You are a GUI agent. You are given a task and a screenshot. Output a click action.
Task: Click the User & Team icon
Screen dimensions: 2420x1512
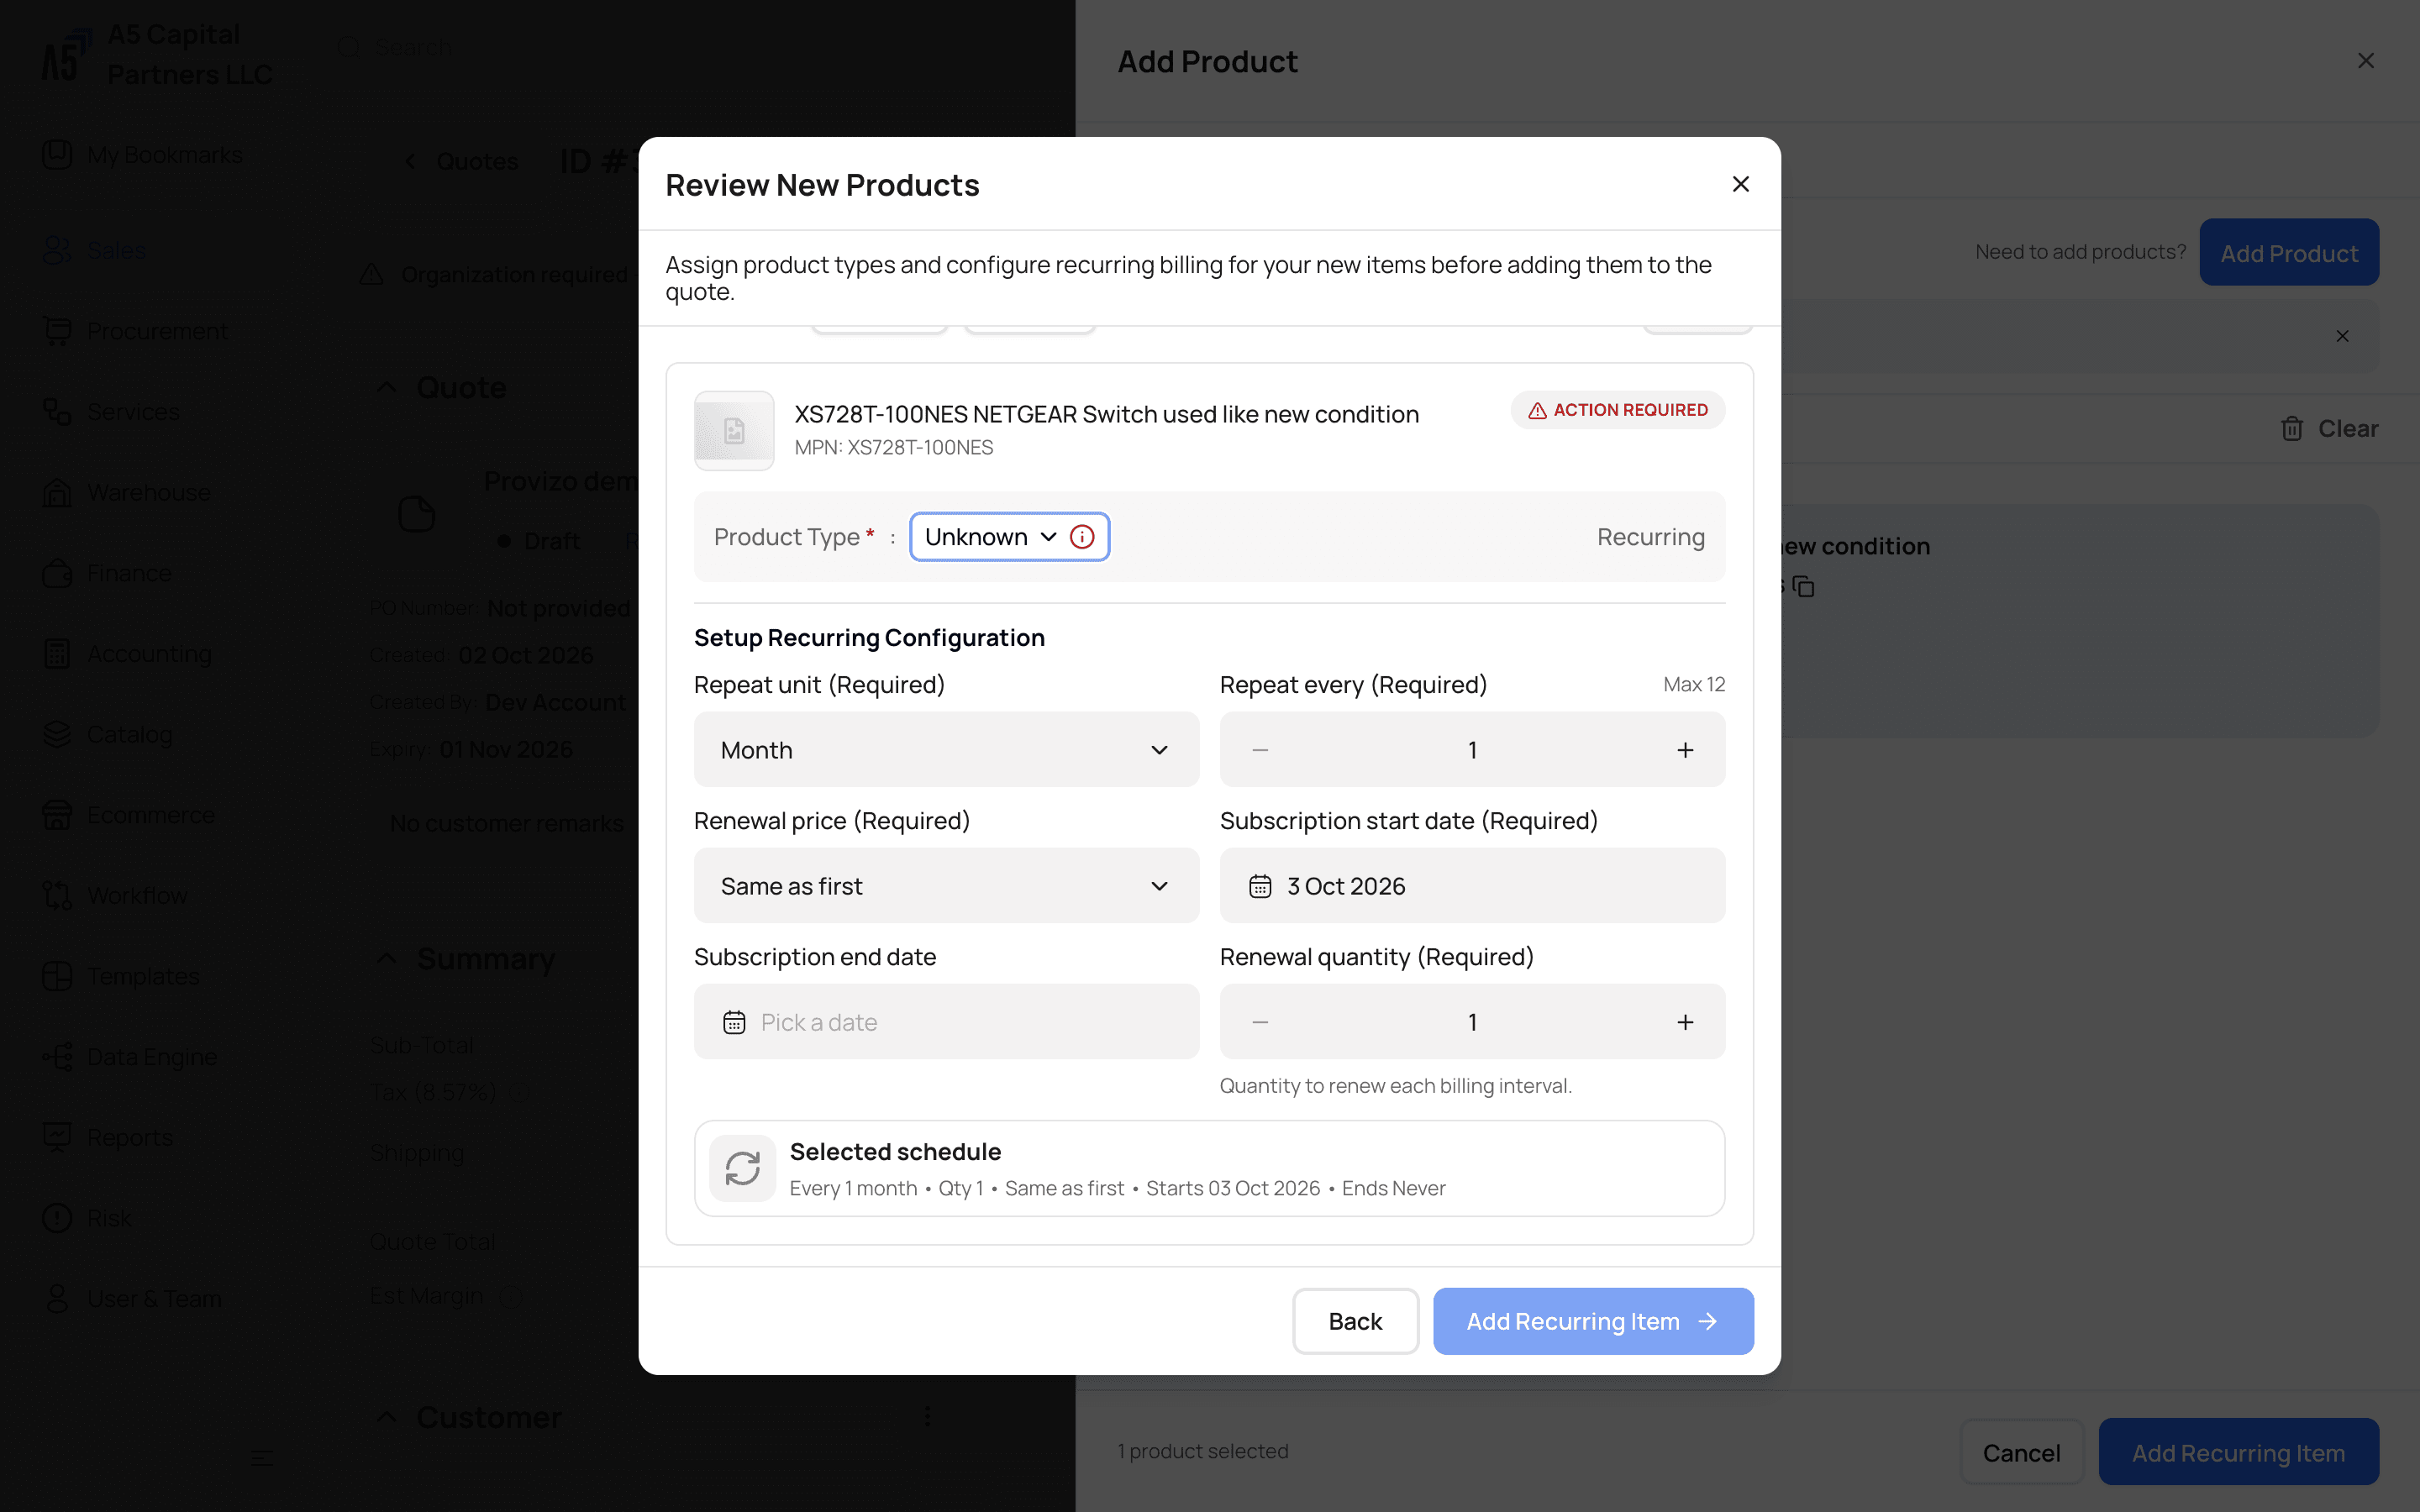click(x=57, y=1299)
